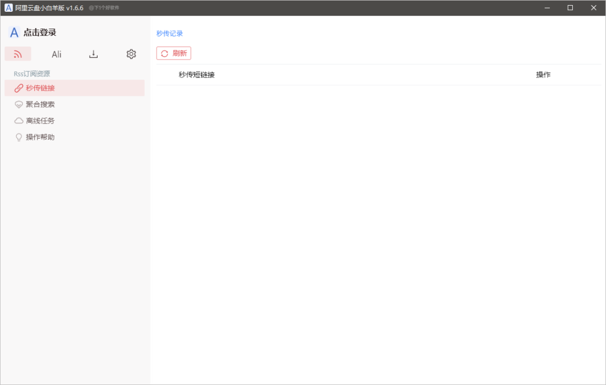Open the RSS subscription resources tab

tap(18, 53)
